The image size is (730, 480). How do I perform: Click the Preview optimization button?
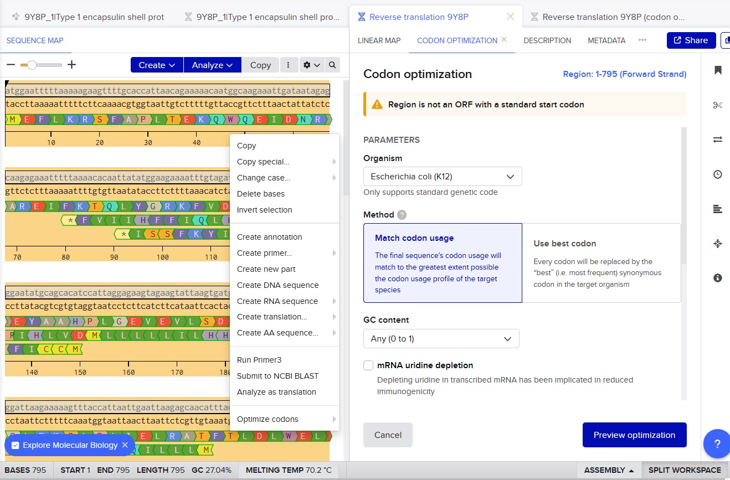(x=634, y=435)
